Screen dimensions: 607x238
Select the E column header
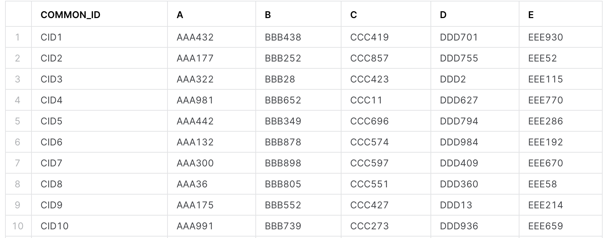[531, 15]
